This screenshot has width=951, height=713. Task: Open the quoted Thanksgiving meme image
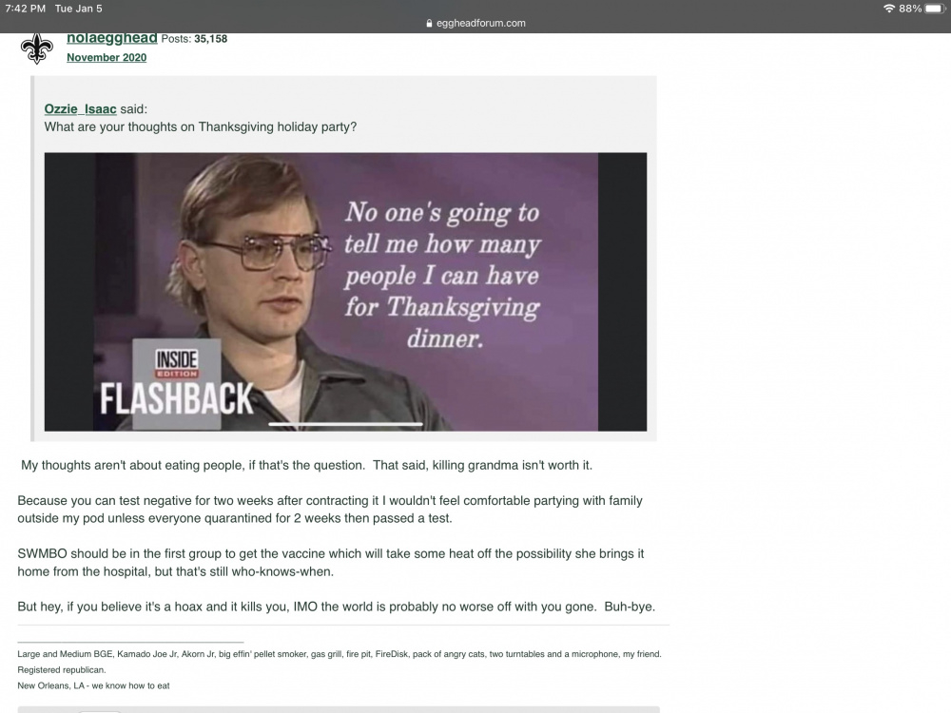(x=346, y=292)
